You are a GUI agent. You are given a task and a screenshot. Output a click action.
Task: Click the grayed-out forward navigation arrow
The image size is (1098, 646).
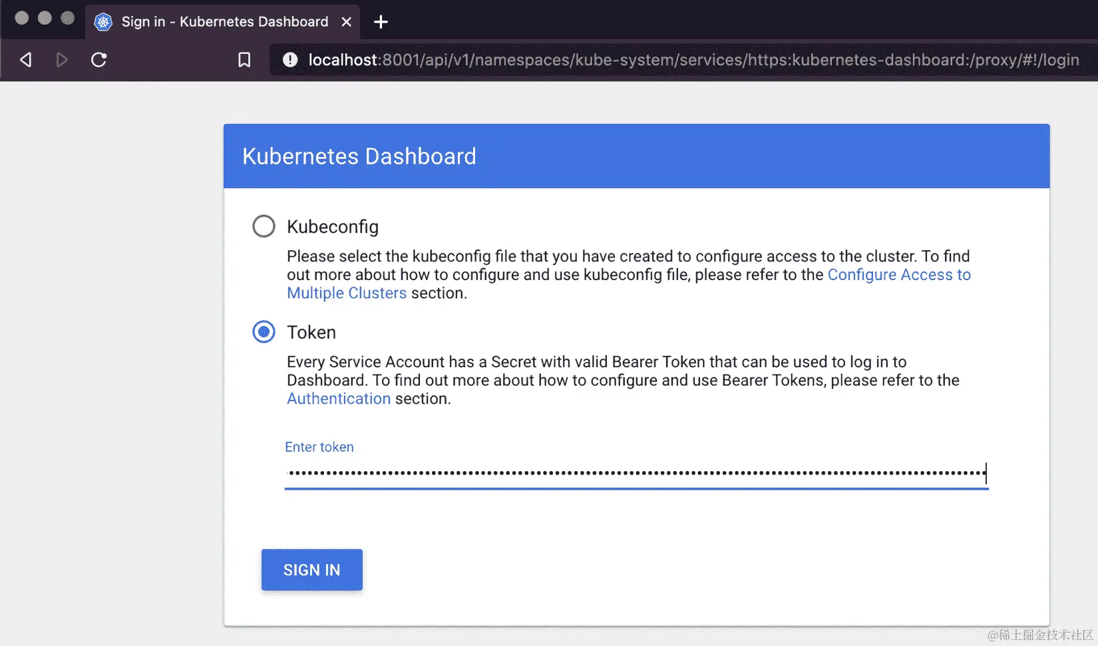tap(62, 59)
